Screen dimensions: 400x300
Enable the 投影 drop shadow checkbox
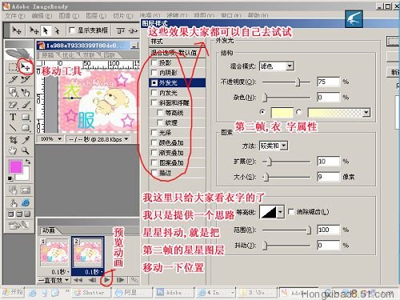click(x=154, y=62)
